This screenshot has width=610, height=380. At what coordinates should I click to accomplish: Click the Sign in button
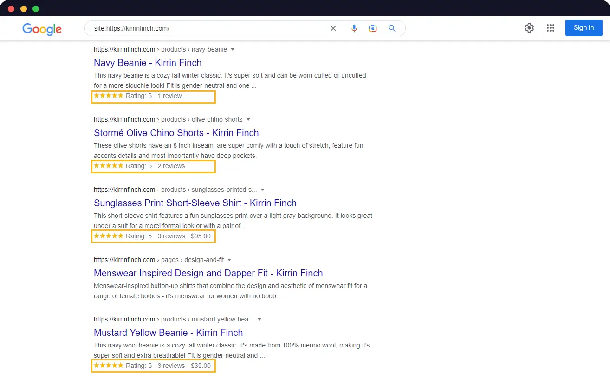coord(584,28)
